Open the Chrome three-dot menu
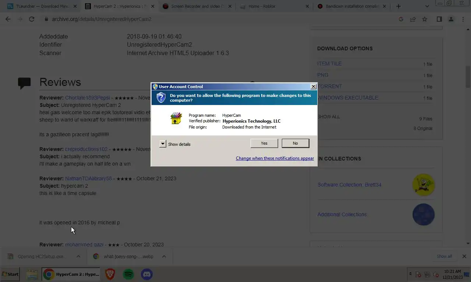The width and height of the screenshot is (471, 282). coord(463,19)
